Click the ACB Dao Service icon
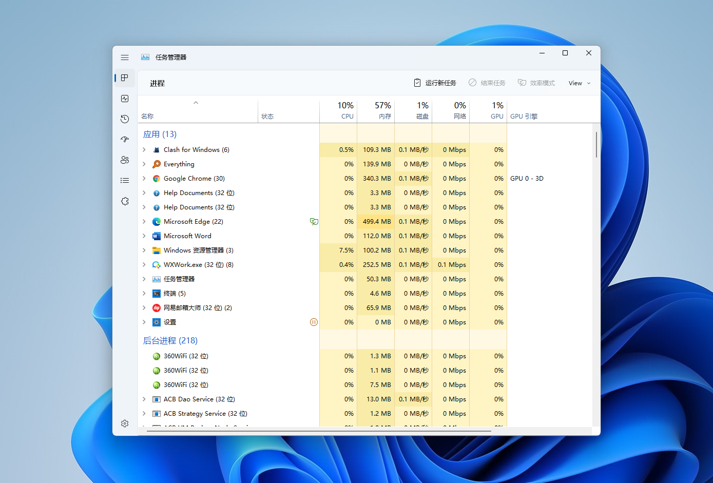713x483 pixels. click(x=157, y=399)
